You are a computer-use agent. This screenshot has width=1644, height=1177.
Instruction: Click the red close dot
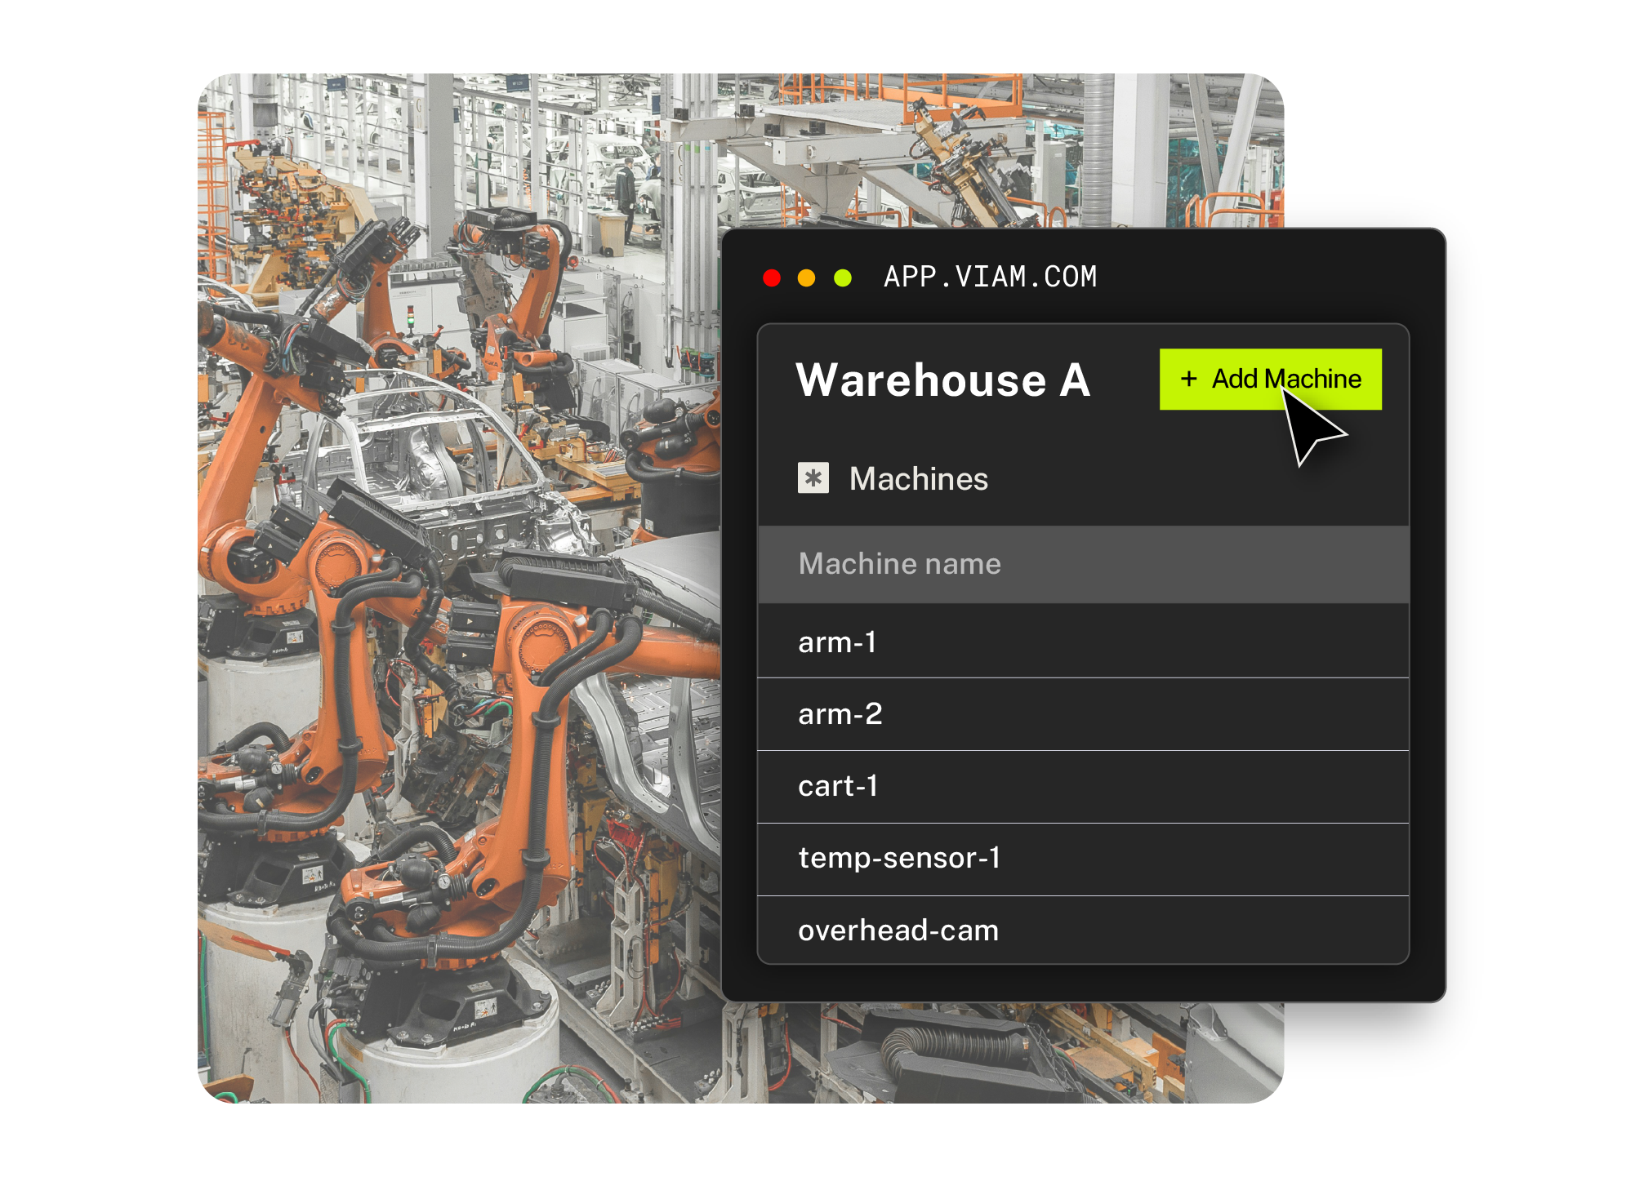pos(771,278)
